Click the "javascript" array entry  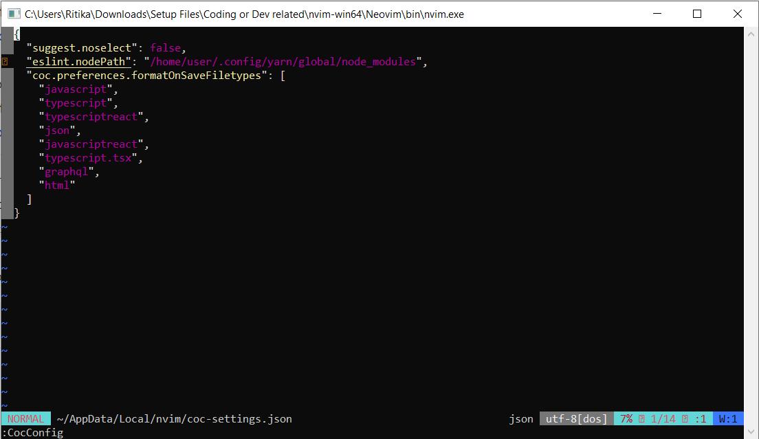(76, 89)
